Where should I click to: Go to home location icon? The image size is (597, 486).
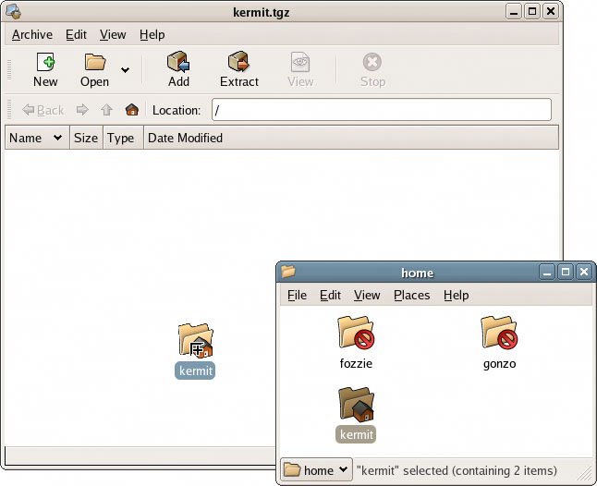click(132, 110)
